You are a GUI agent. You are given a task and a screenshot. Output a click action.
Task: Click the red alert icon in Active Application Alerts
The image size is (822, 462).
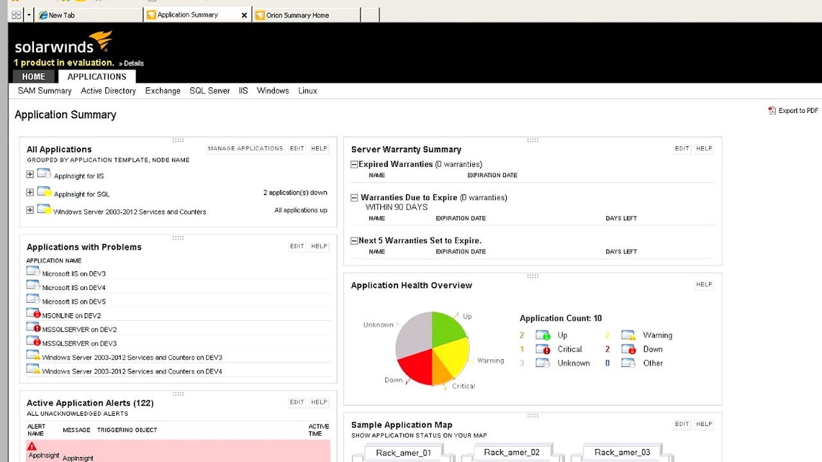click(31, 447)
